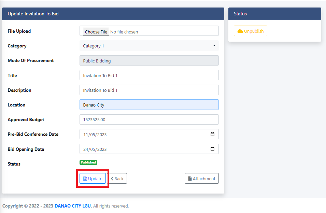Image resolution: width=326 pixels, height=213 pixels.
Task: Focus the Approved Budget field
Action: tap(149, 119)
